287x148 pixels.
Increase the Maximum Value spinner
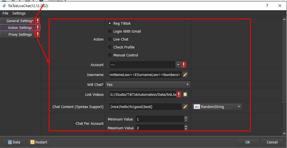186,126
